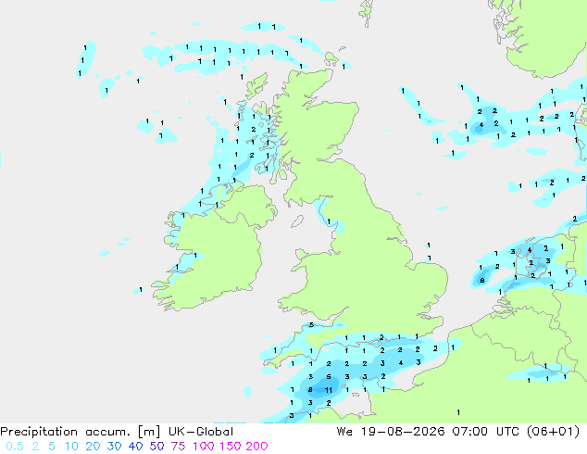Click the 11 precipitation value on the map

[x=329, y=390]
